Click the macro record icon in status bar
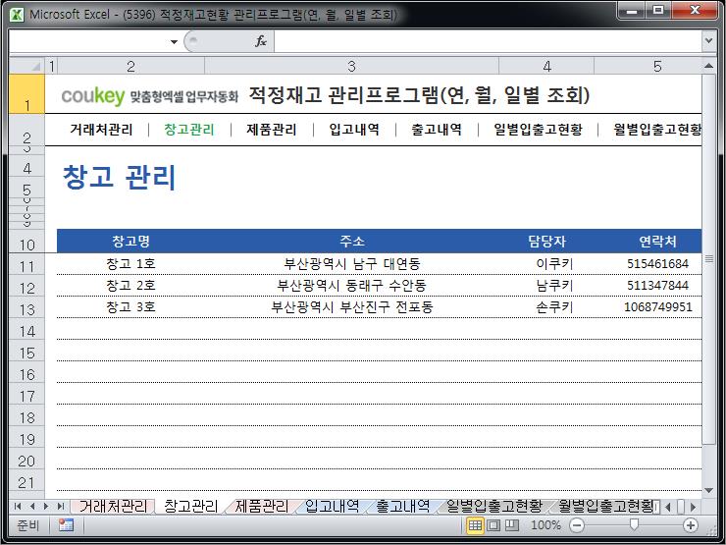Viewport: 726px width, 545px height. pos(66,525)
